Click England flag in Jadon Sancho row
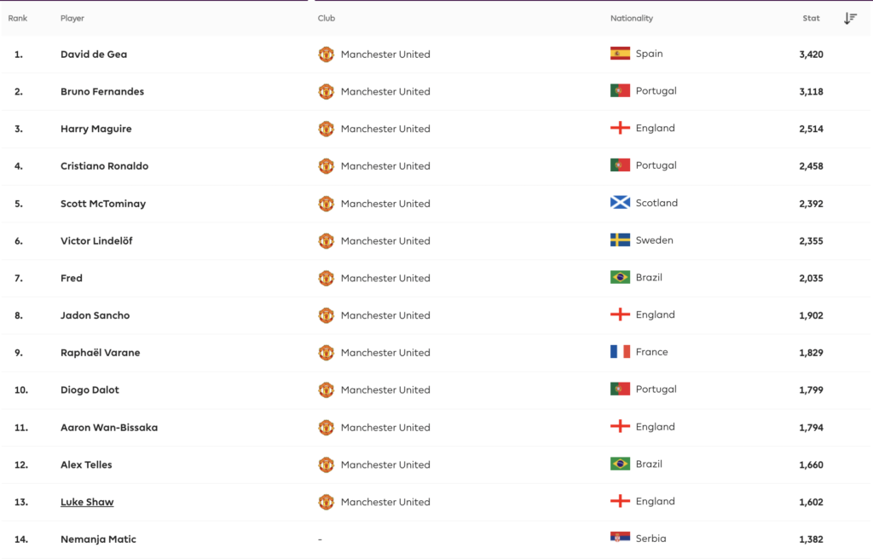 click(620, 315)
